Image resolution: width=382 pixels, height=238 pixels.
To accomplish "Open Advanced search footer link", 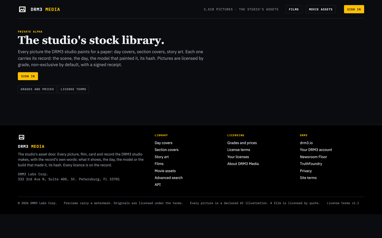I will [x=168, y=178].
